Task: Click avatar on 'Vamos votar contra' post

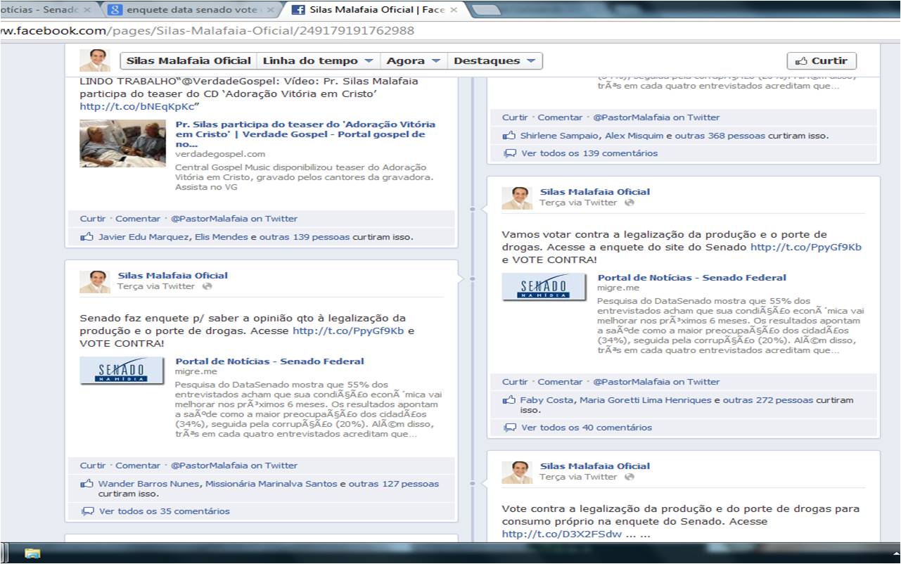Action: point(517,198)
